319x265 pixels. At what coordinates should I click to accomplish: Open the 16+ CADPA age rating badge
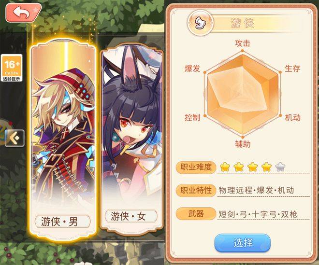[12, 68]
